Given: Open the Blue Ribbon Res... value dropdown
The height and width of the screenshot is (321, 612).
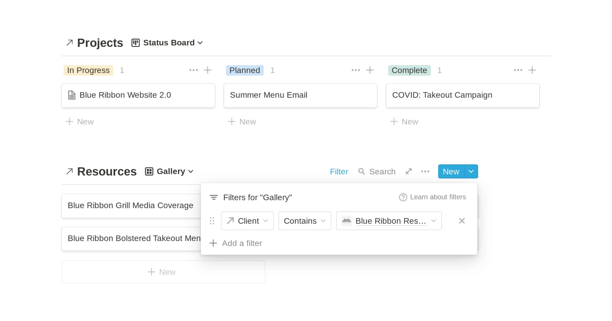Looking at the screenshot, I should (x=389, y=221).
